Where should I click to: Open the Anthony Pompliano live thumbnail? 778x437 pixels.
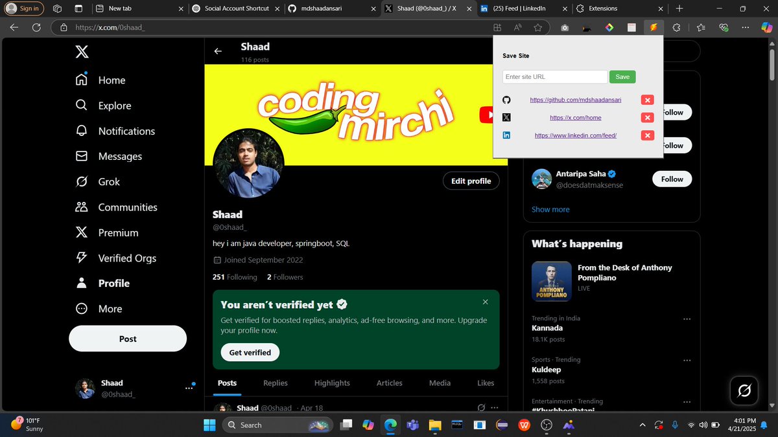pos(552,282)
